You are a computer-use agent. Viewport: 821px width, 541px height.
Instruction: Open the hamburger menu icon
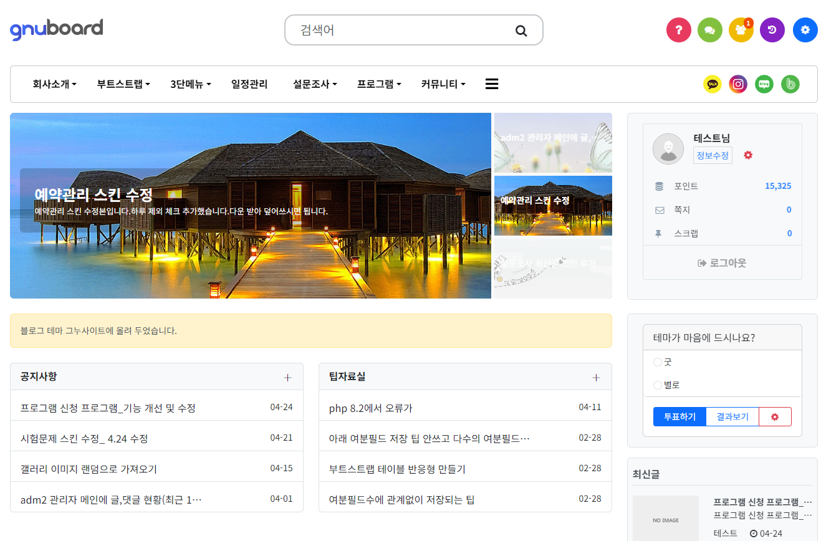pyautogui.click(x=491, y=84)
